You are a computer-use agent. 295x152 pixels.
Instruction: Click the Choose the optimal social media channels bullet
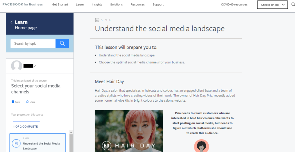[142, 62]
